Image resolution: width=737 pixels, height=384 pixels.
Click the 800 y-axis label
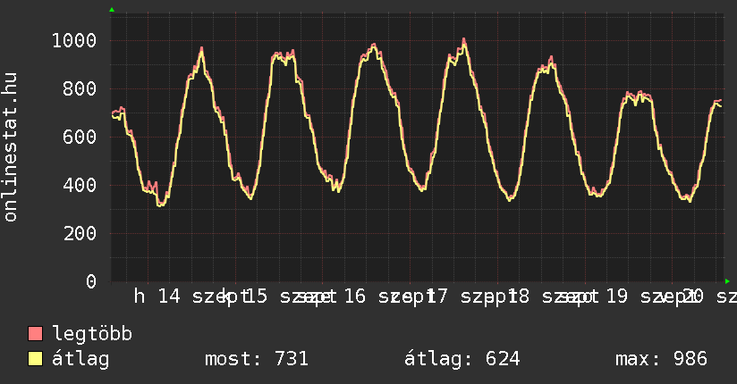80,88
